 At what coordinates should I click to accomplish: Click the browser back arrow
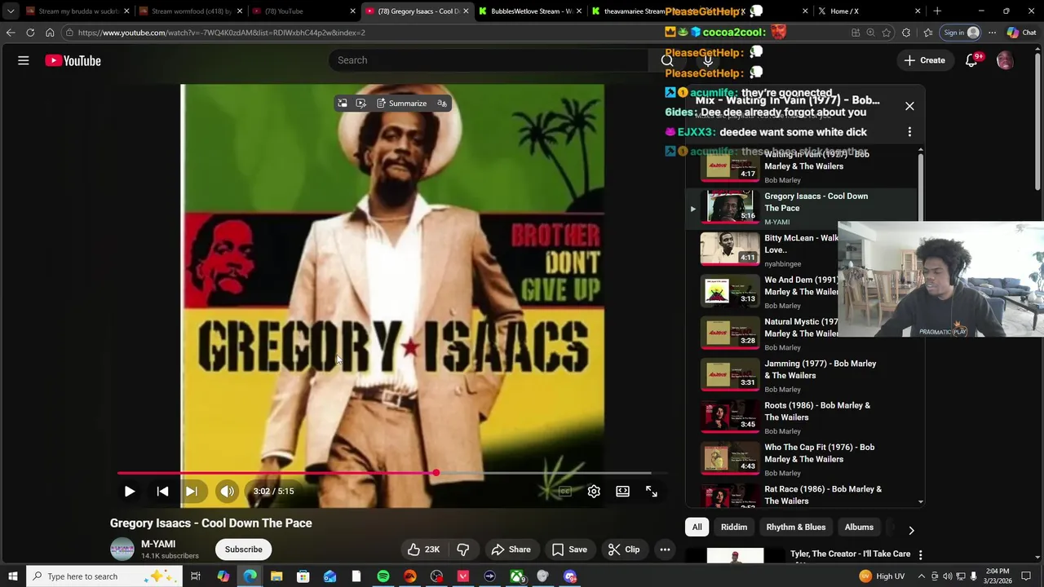11,33
